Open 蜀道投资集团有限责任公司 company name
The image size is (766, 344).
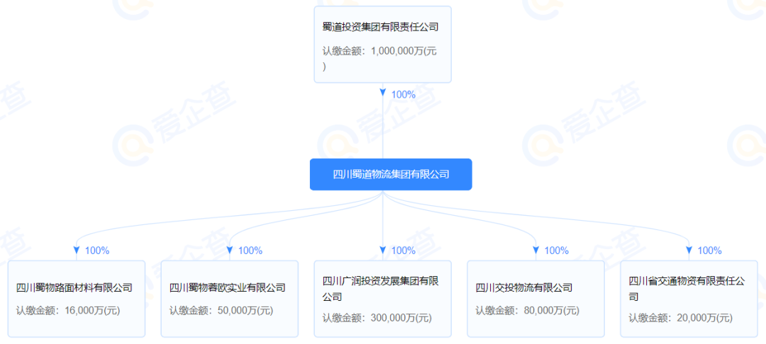click(x=380, y=27)
